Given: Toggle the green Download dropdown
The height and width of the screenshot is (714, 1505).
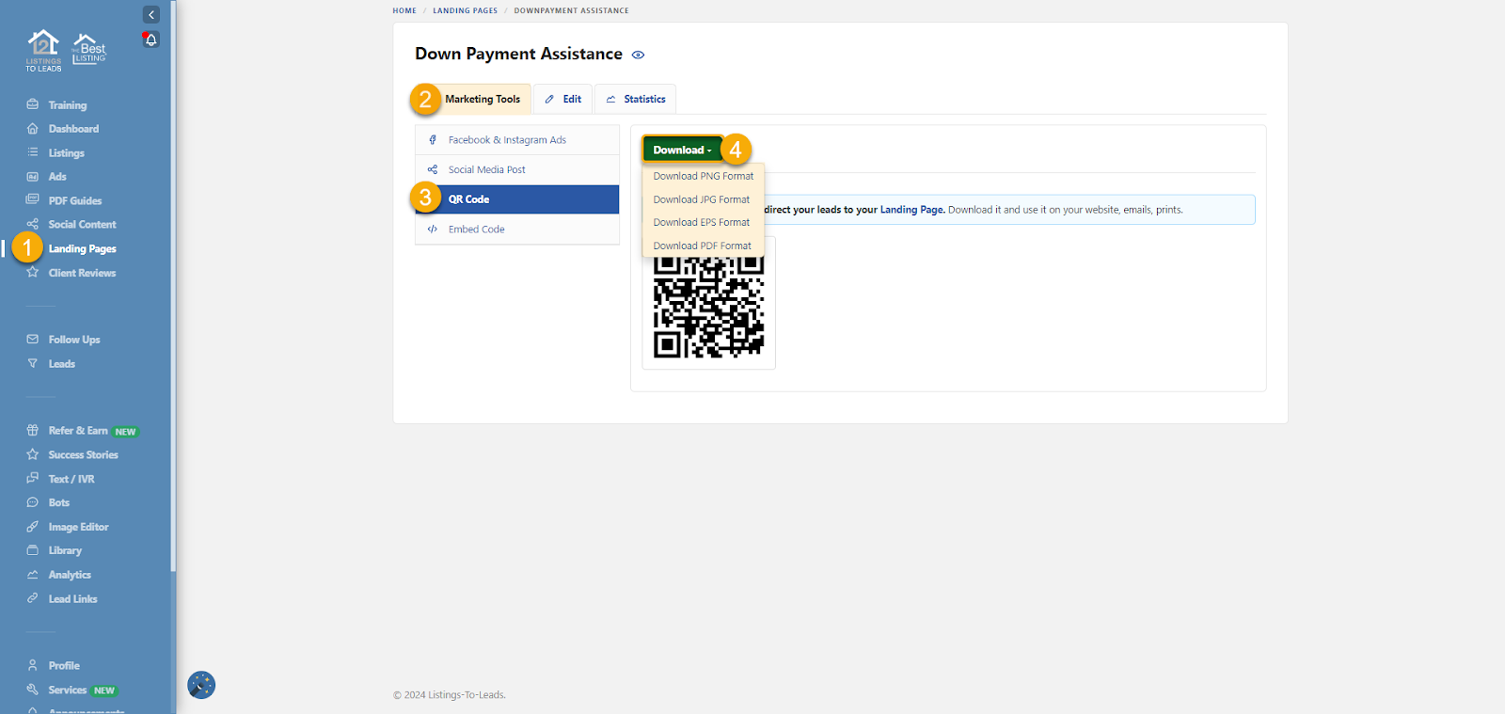Looking at the screenshot, I should pos(683,150).
